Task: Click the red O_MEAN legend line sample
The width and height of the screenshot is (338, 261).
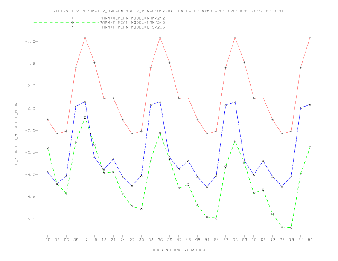Action: tap(66, 18)
